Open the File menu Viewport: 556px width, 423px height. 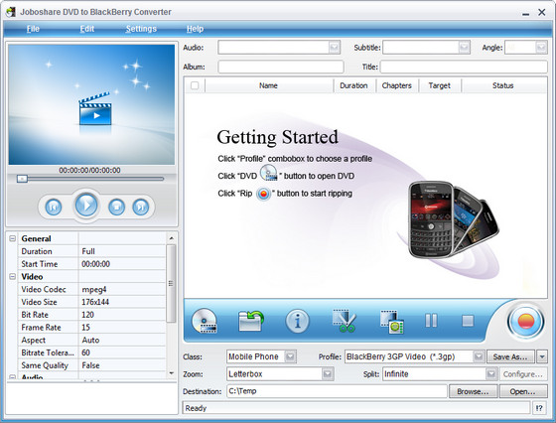(33, 29)
